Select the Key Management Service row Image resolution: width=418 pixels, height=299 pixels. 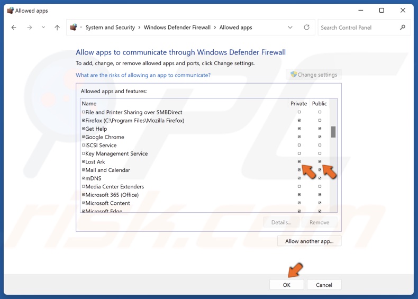tap(205, 153)
